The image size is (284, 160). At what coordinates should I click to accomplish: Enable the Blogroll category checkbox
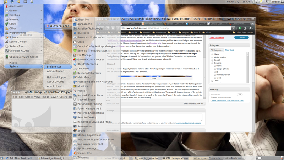[x=212, y=60]
